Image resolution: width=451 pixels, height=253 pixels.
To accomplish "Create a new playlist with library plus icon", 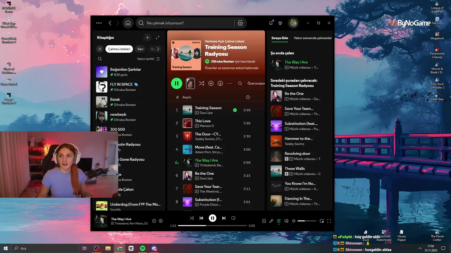I will [x=148, y=38].
